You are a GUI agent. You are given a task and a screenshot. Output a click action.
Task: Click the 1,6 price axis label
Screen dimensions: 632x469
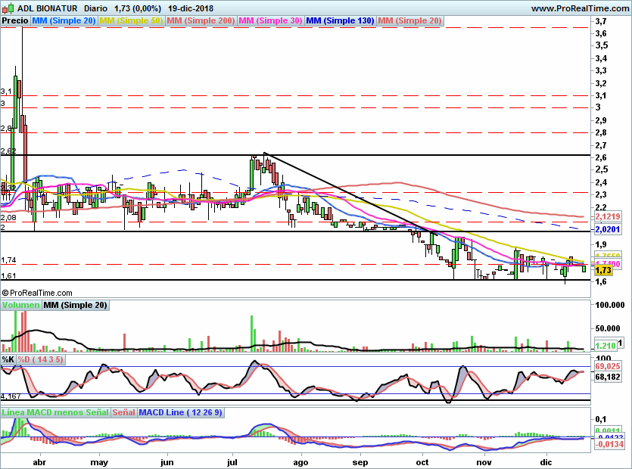[602, 281]
